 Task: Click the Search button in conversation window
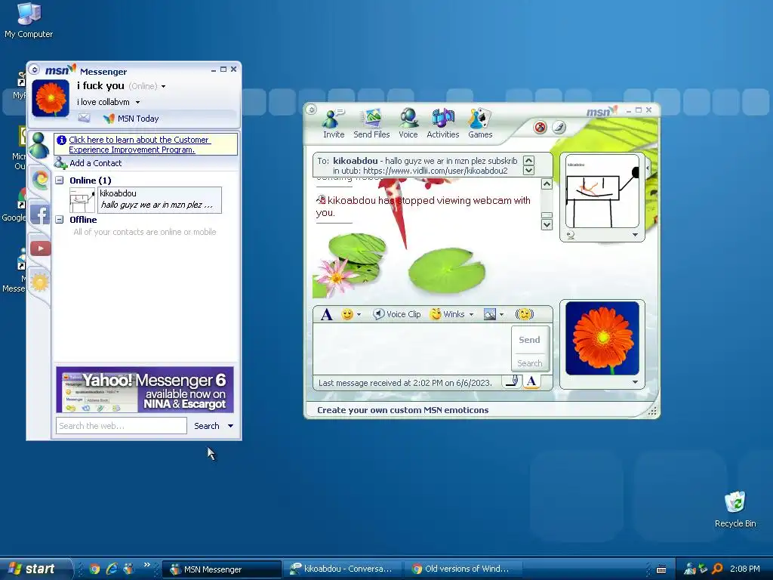tap(529, 363)
